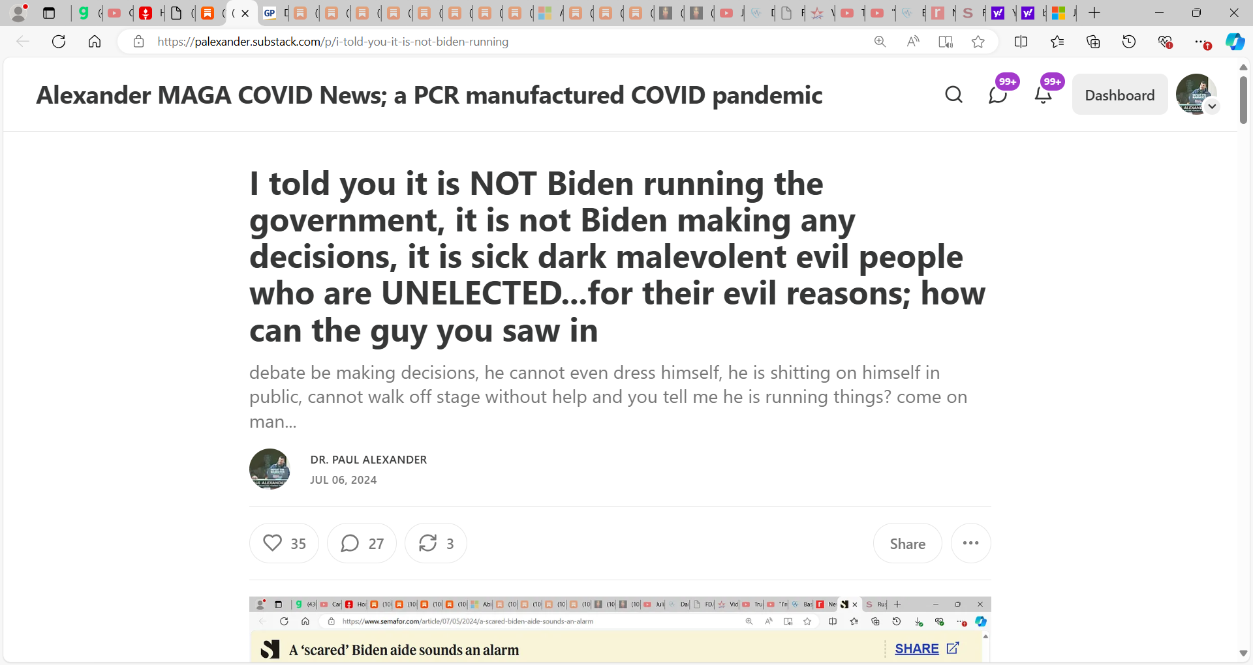Add page to favorites star

tap(978, 42)
